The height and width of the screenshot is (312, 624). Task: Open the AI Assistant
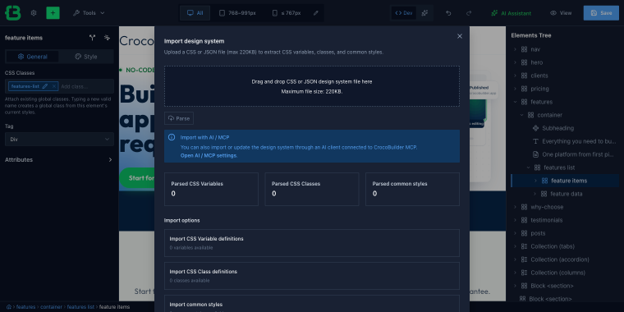tap(511, 13)
